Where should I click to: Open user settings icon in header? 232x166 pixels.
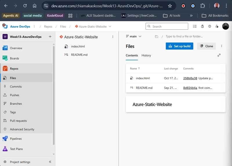[x=217, y=26]
